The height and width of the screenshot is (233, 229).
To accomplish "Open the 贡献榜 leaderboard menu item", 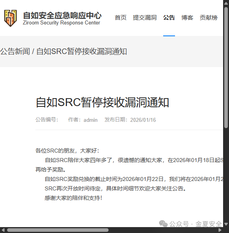I will [209, 17].
